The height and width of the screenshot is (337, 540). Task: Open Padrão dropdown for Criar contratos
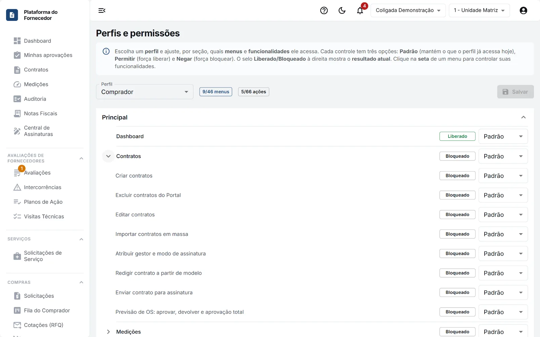pyautogui.click(x=503, y=176)
